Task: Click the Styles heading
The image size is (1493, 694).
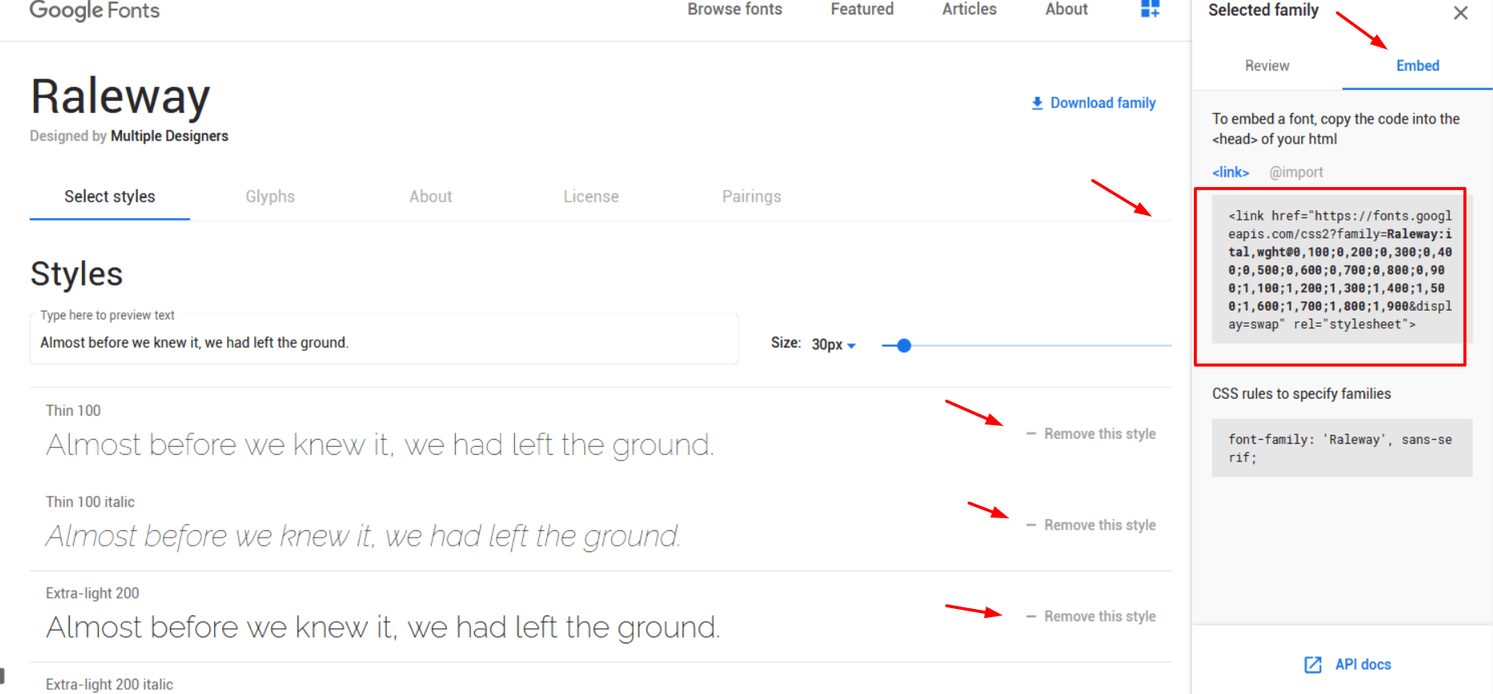Action: point(76,274)
